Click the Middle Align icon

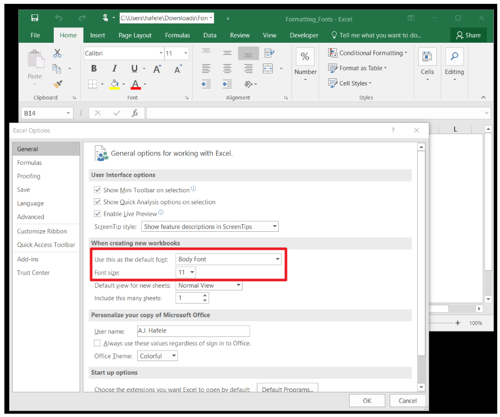[x=227, y=53]
